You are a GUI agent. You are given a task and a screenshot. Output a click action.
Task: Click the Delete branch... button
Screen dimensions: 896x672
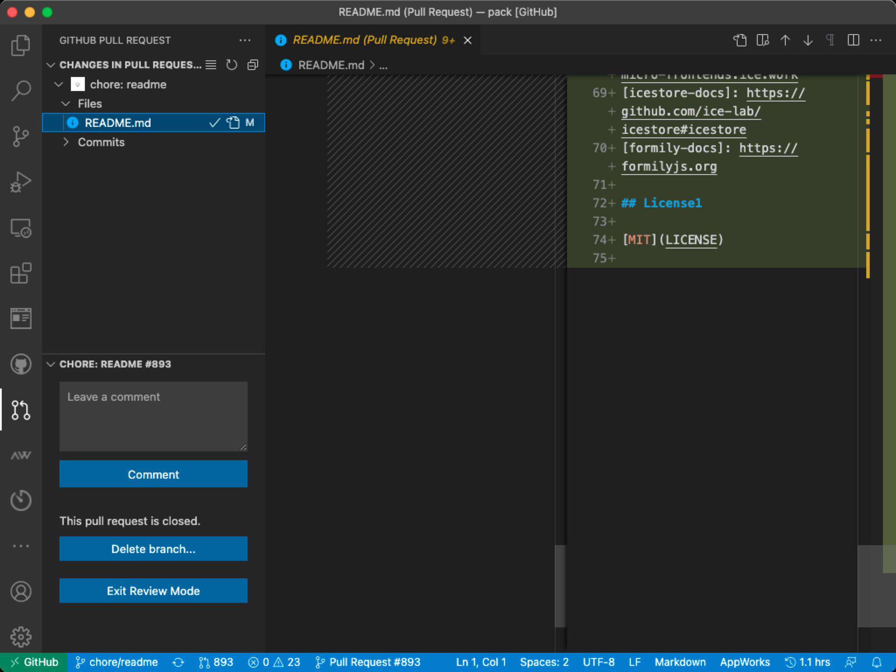tap(153, 549)
